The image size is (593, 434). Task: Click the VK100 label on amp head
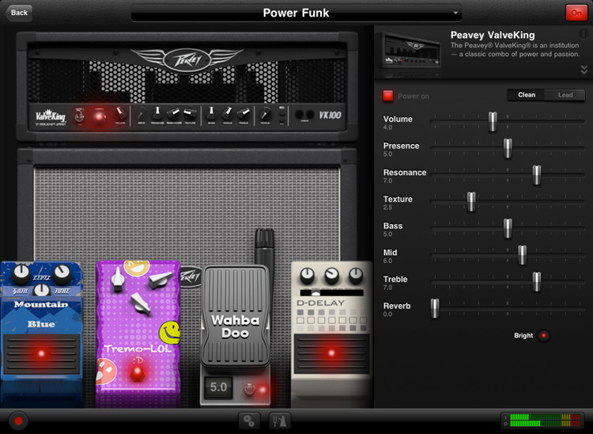click(330, 115)
